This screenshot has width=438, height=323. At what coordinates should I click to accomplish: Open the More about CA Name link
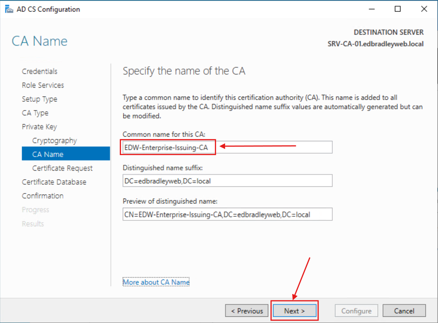(x=156, y=282)
